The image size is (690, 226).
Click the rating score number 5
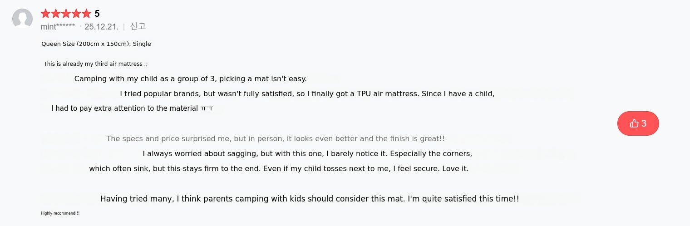point(97,14)
